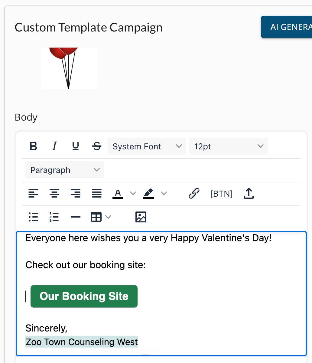Open the System Font dropdown
Screen dimensions: 312x363
pyautogui.click(x=147, y=146)
